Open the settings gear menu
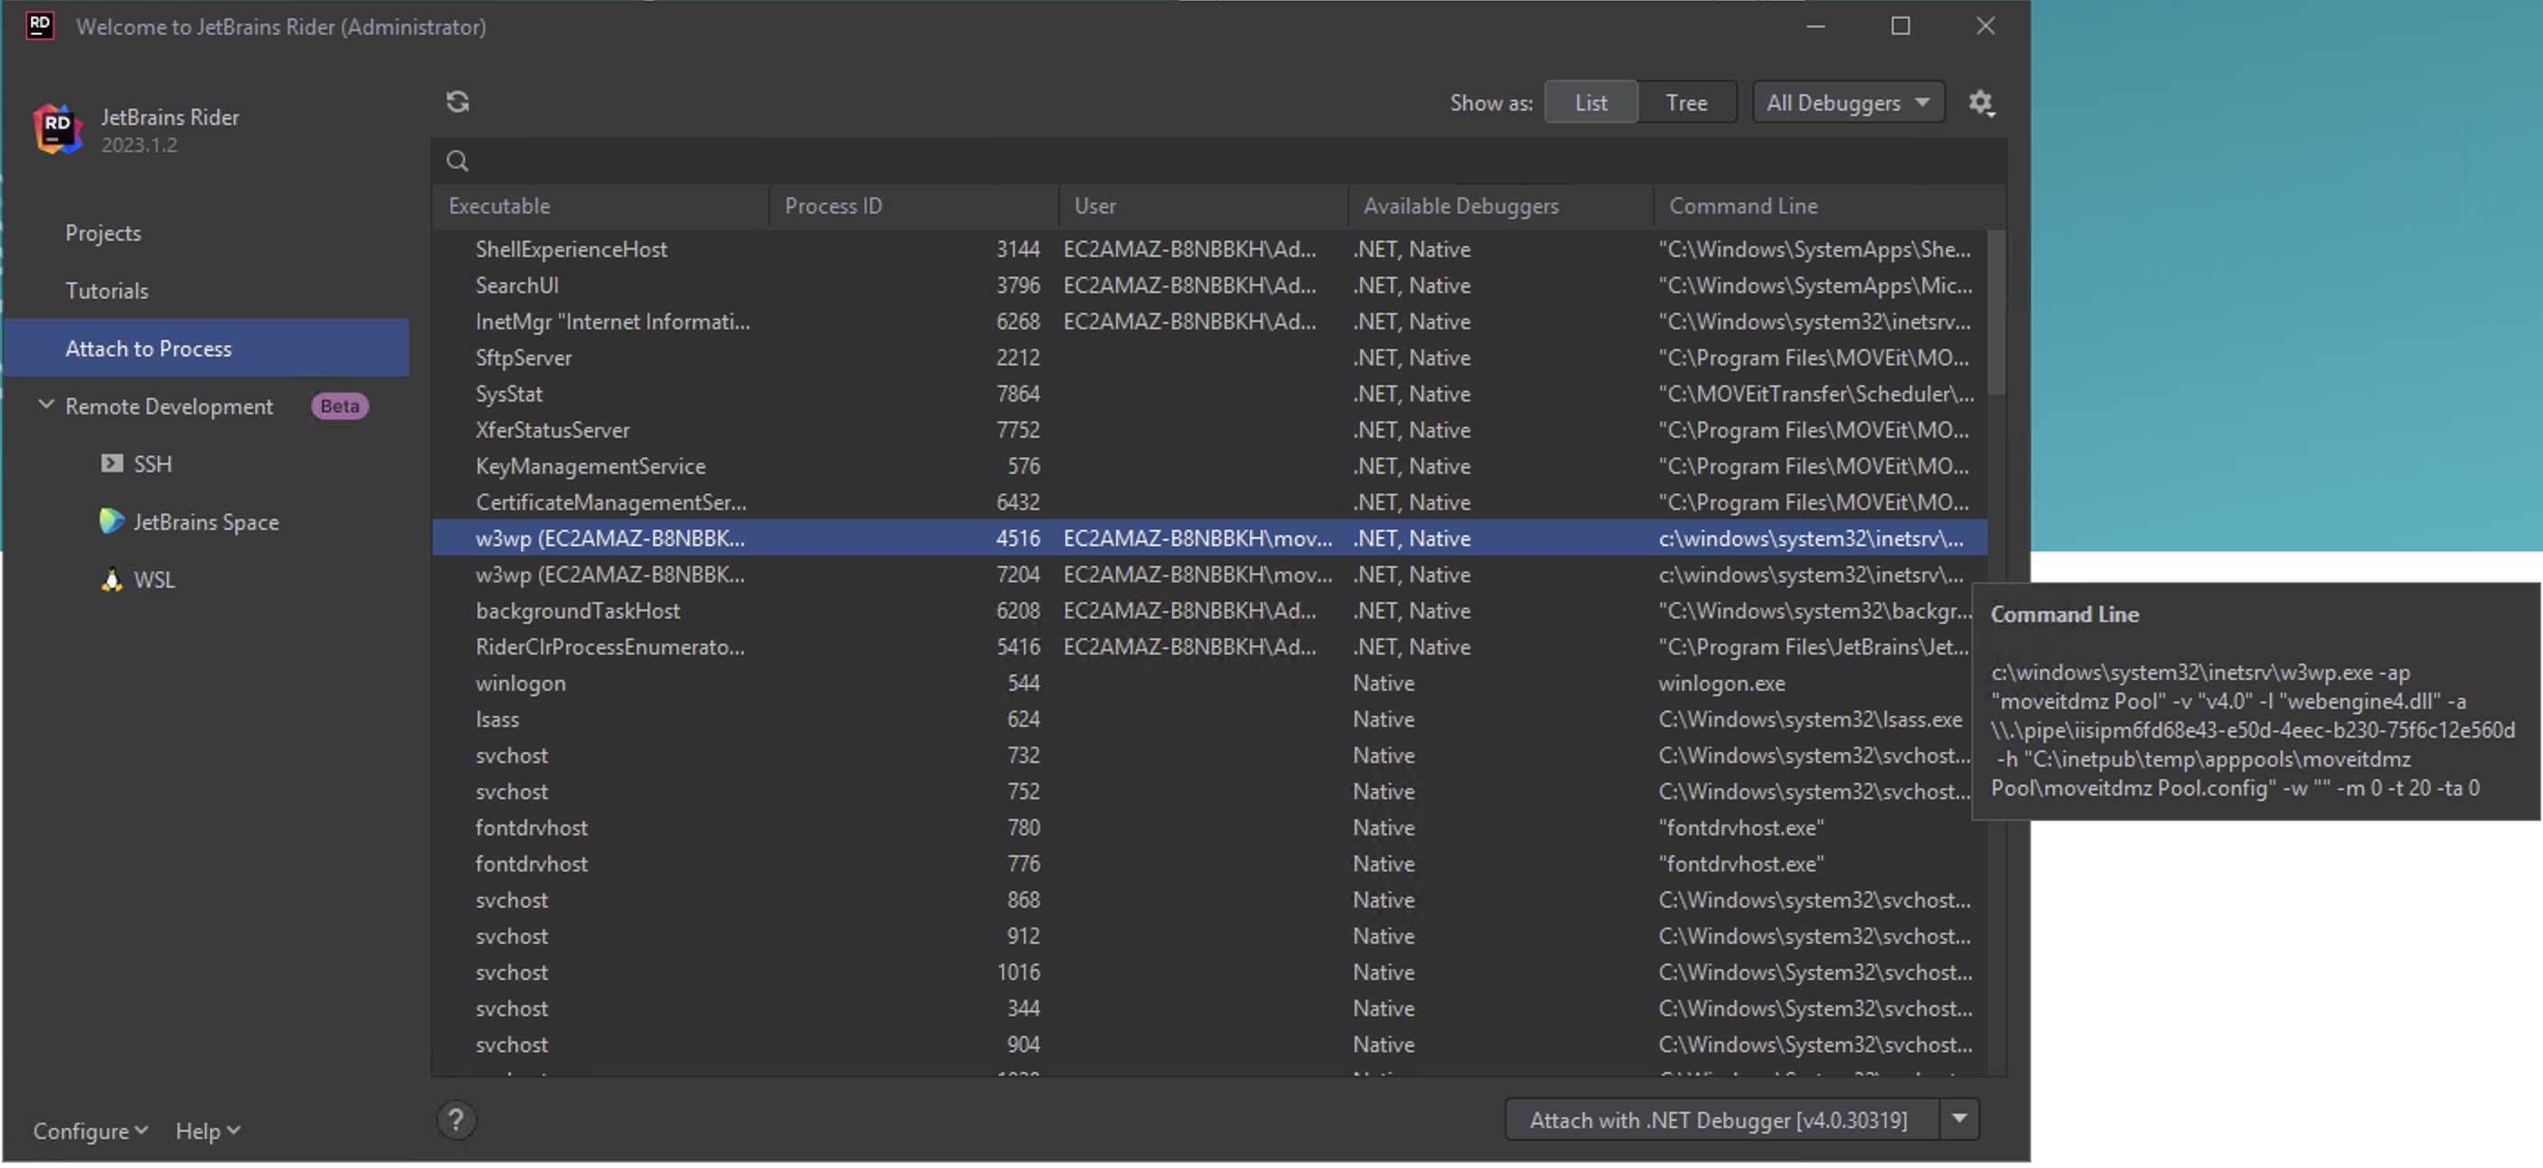Screen dimensions: 2543x1168 [x=1982, y=101]
